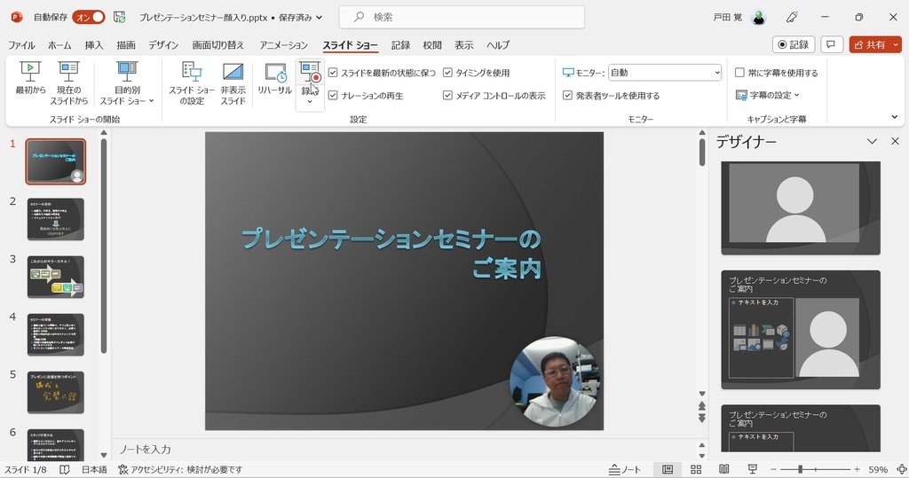Viewport: 909px width, 478px height.
Task: Click zoom out minus button
Action: (x=773, y=469)
